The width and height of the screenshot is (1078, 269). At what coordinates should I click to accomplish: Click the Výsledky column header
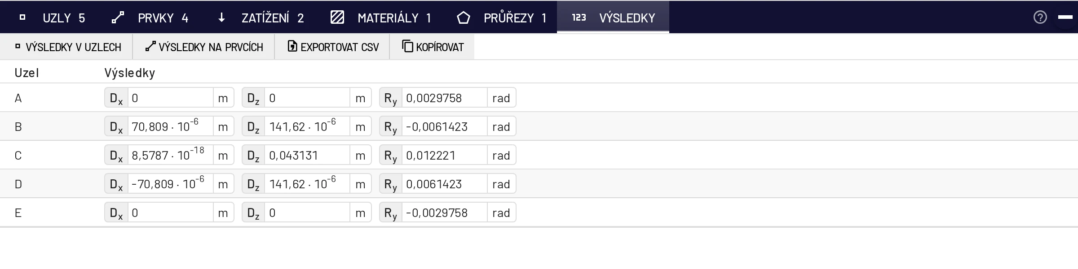tap(130, 73)
